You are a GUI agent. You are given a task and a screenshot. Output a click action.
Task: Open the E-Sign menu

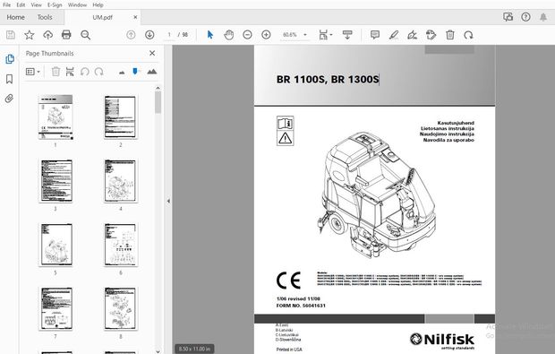[x=55, y=5]
